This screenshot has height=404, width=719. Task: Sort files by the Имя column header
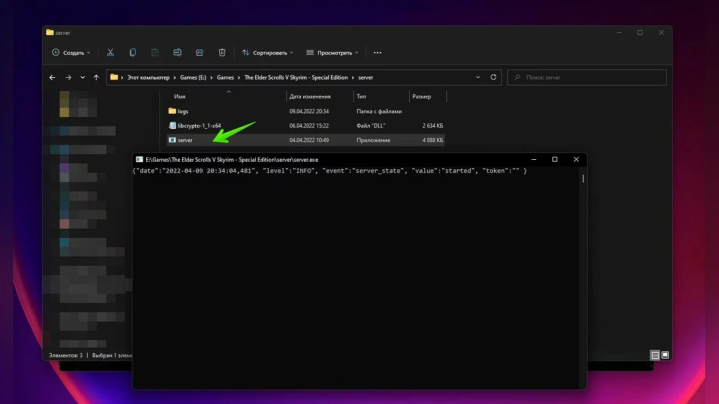(180, 96)
